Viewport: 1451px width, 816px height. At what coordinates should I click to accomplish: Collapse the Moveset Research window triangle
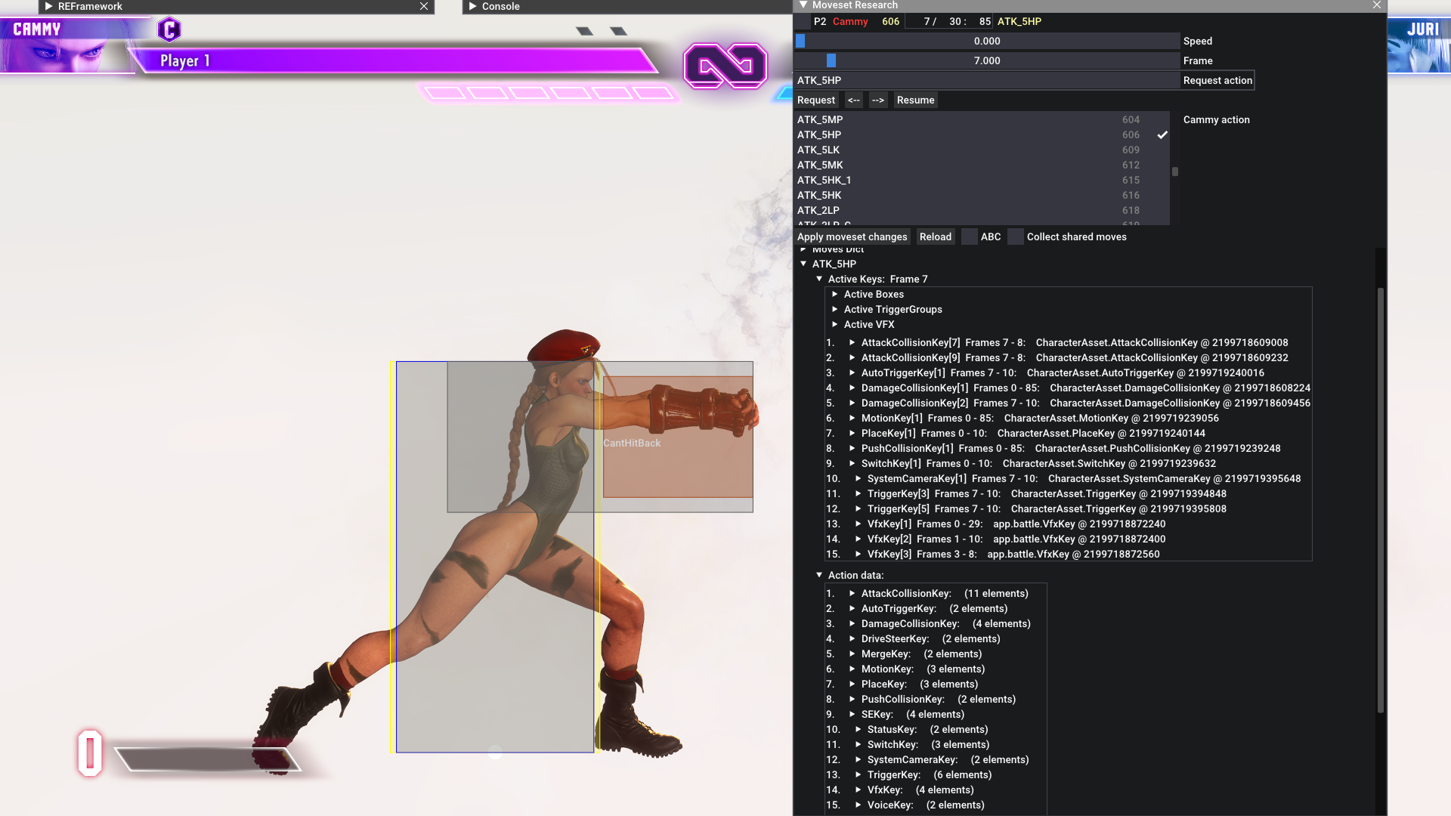pyautogui.click(x=803, y=5)
